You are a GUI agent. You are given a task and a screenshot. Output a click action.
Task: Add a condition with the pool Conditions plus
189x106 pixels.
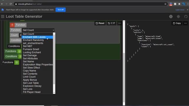point(20,56)
